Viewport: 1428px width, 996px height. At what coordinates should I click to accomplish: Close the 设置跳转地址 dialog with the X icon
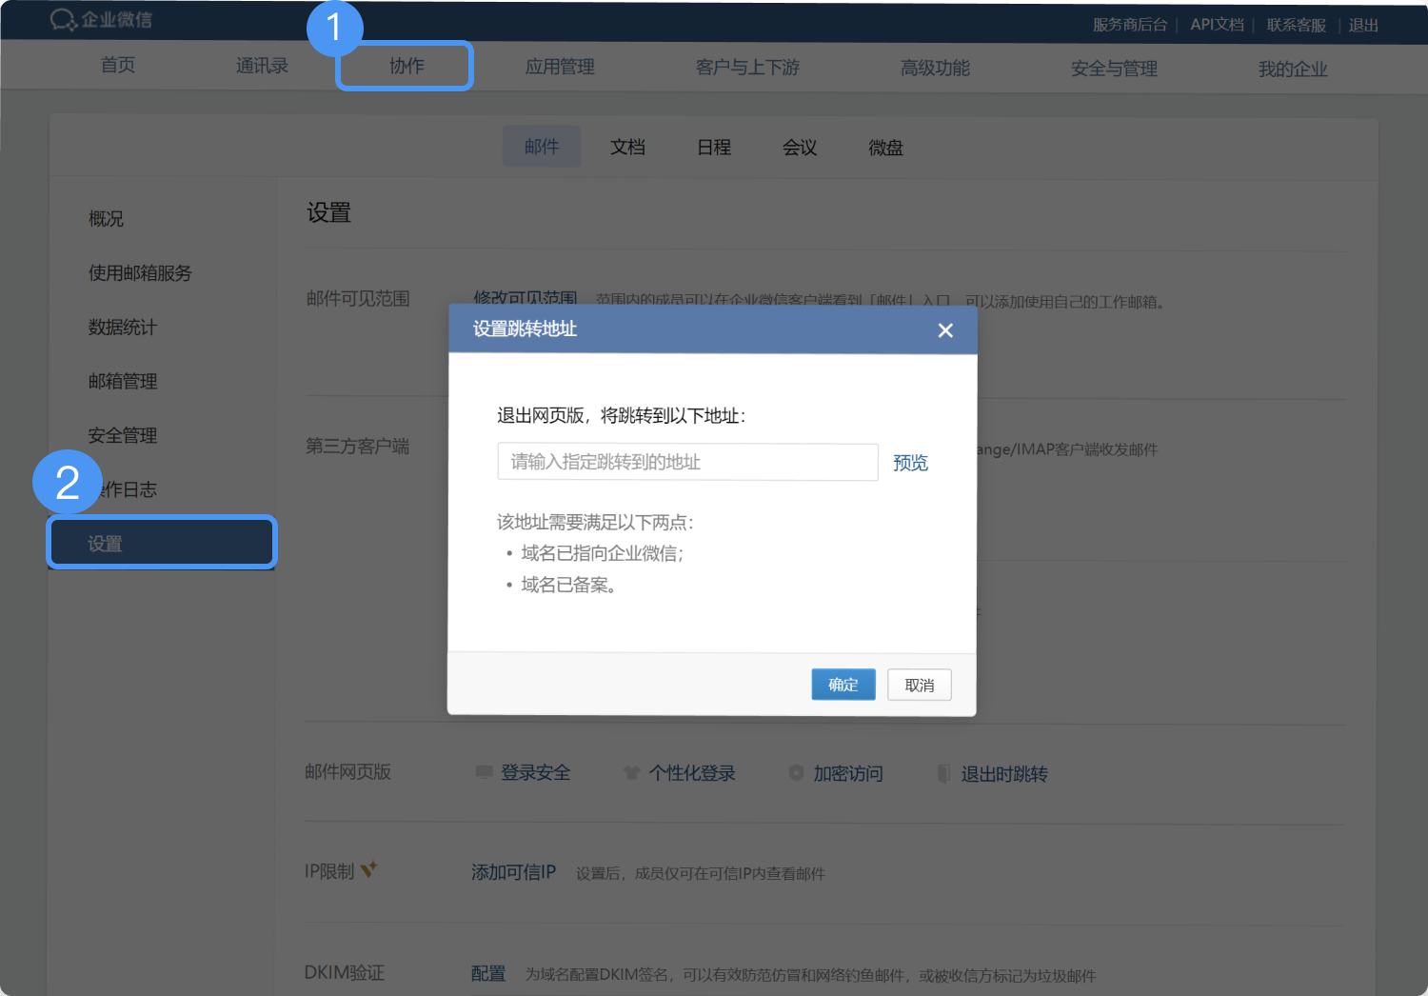945,330
